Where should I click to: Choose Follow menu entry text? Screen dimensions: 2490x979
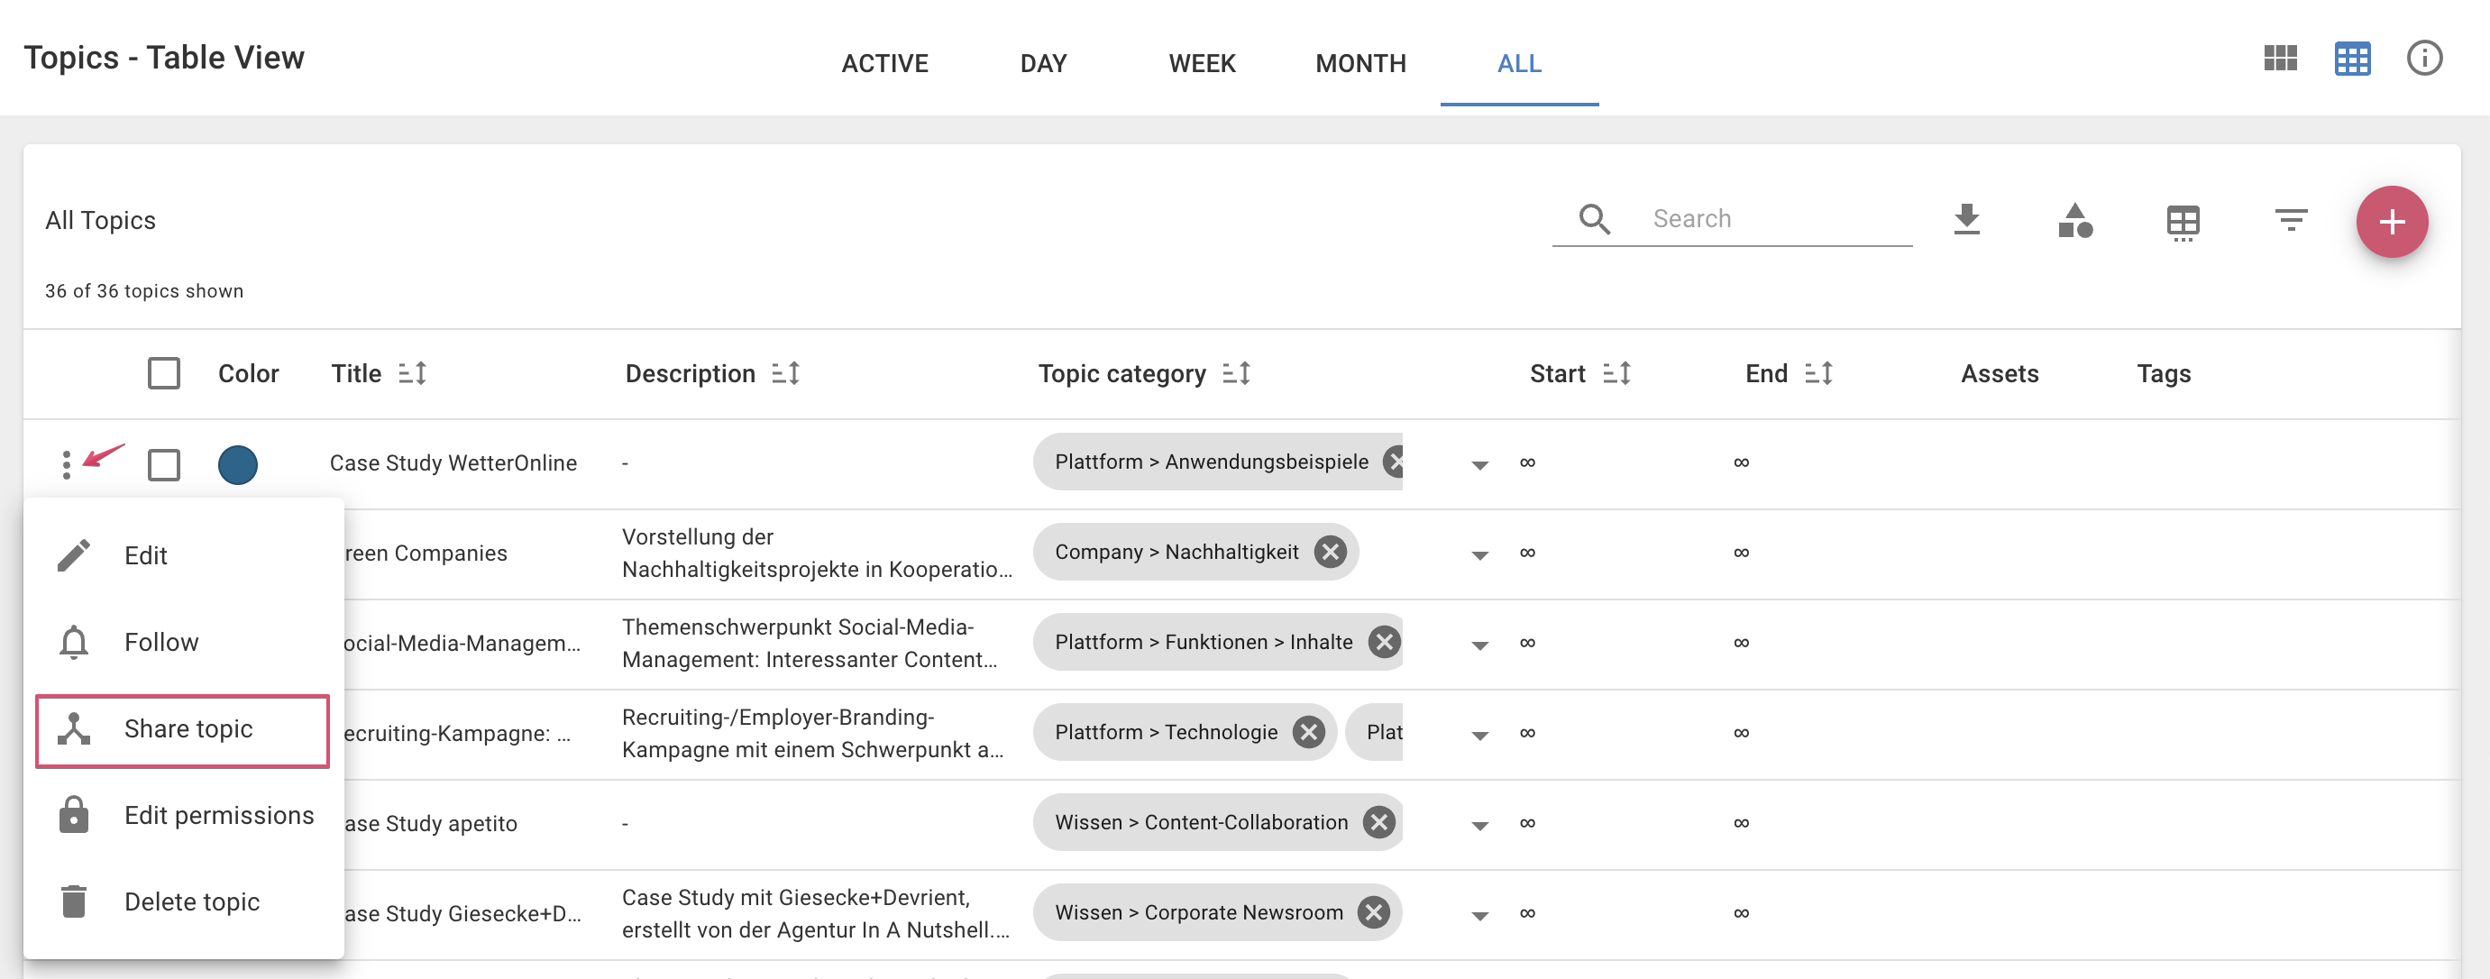pos(161,643)
